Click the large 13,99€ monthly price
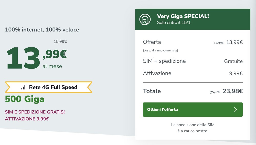The image size is (256, 145). (36, 58)
